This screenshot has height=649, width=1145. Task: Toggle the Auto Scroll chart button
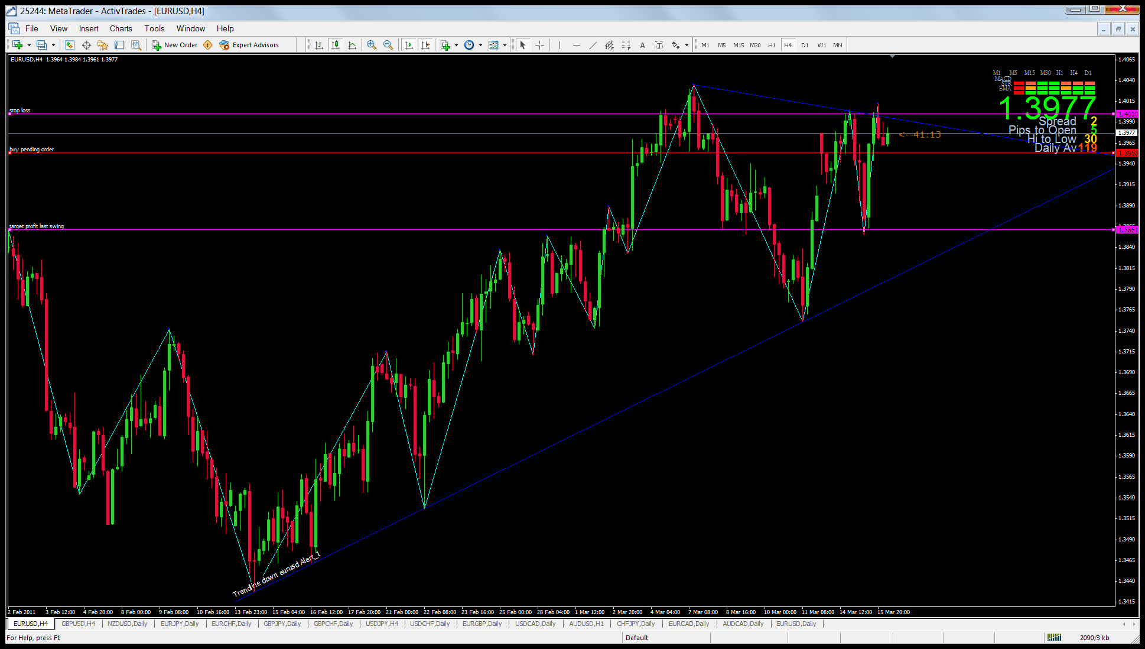click(409, 45)
